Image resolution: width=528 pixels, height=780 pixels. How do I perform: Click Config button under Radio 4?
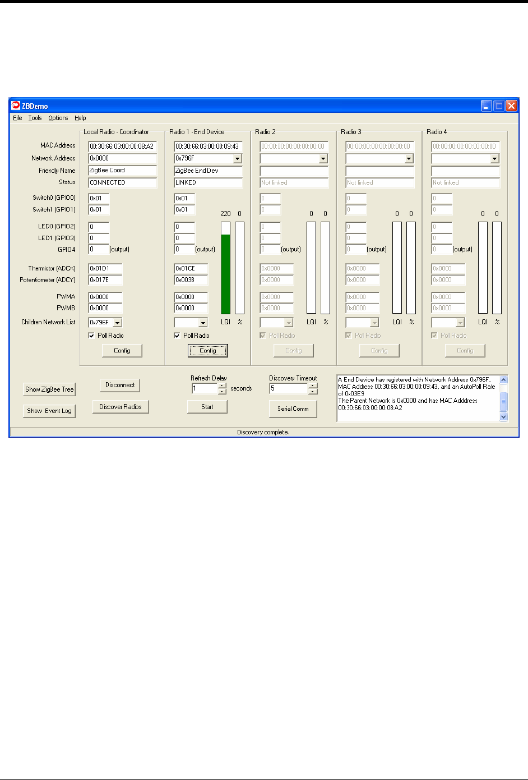coord(465,351)
